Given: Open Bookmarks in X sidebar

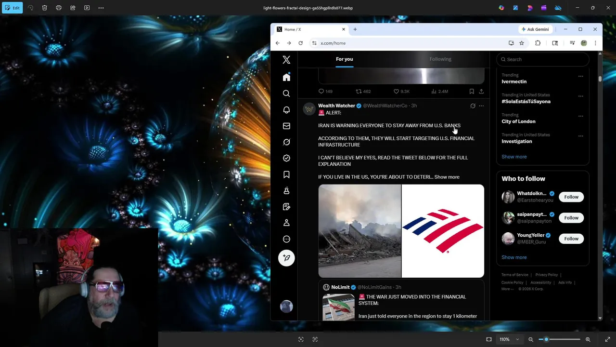Looking at the screenshot, I should click(x=286, y=174).
